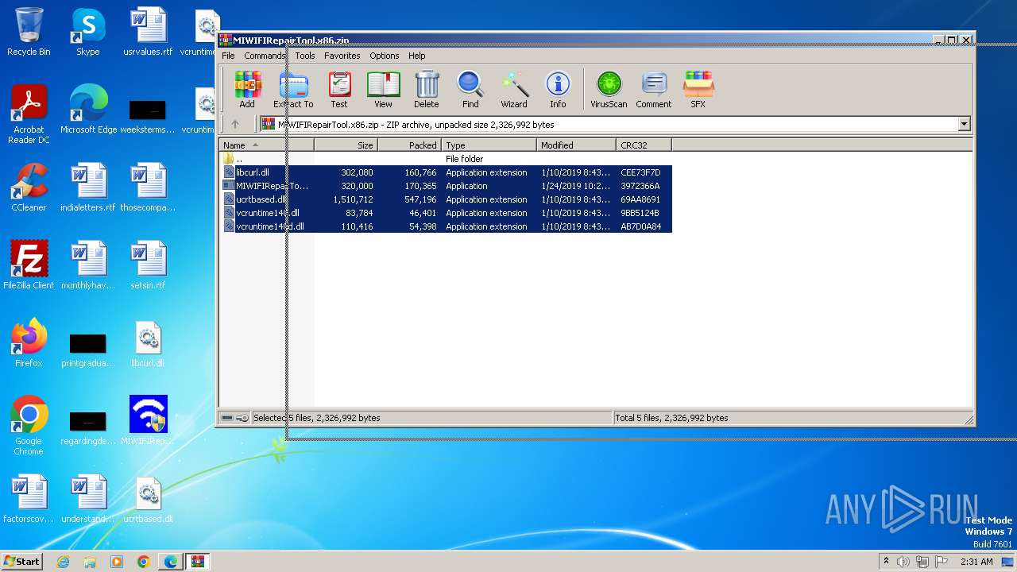The image size is (1017, 572).
Task: Open the Tools menu
Action: point(305,56)
